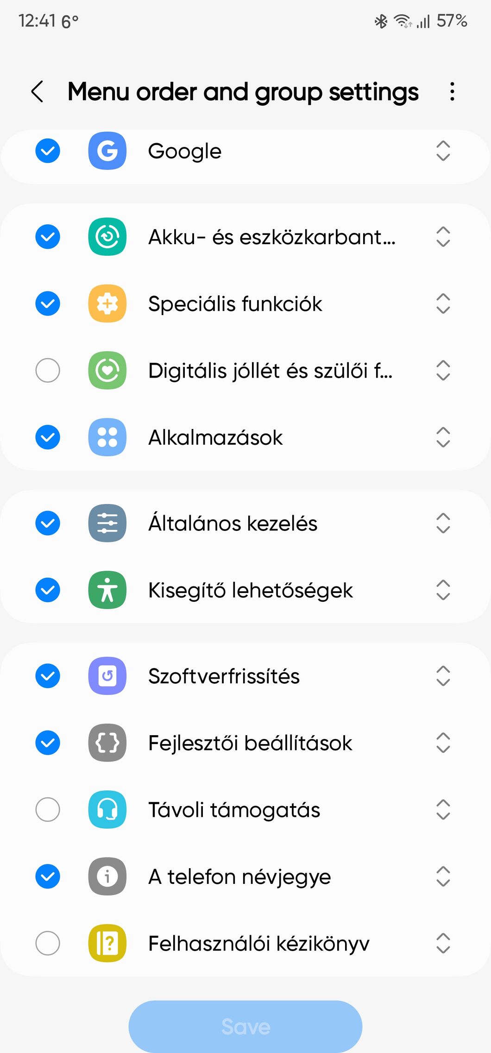Enable the Digitális jóllét checkbox
491x1053 pixels.
click(x=48, y=371)
